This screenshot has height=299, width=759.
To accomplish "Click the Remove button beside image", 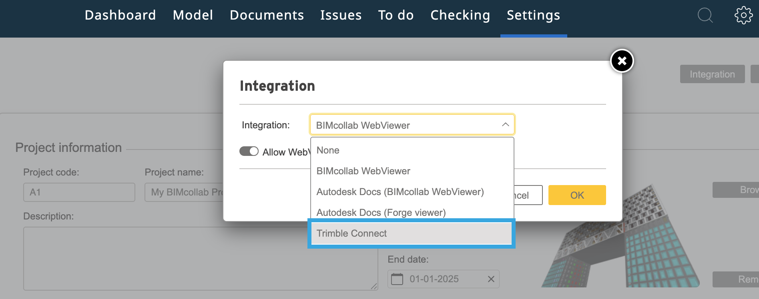I will click(736, 279).
